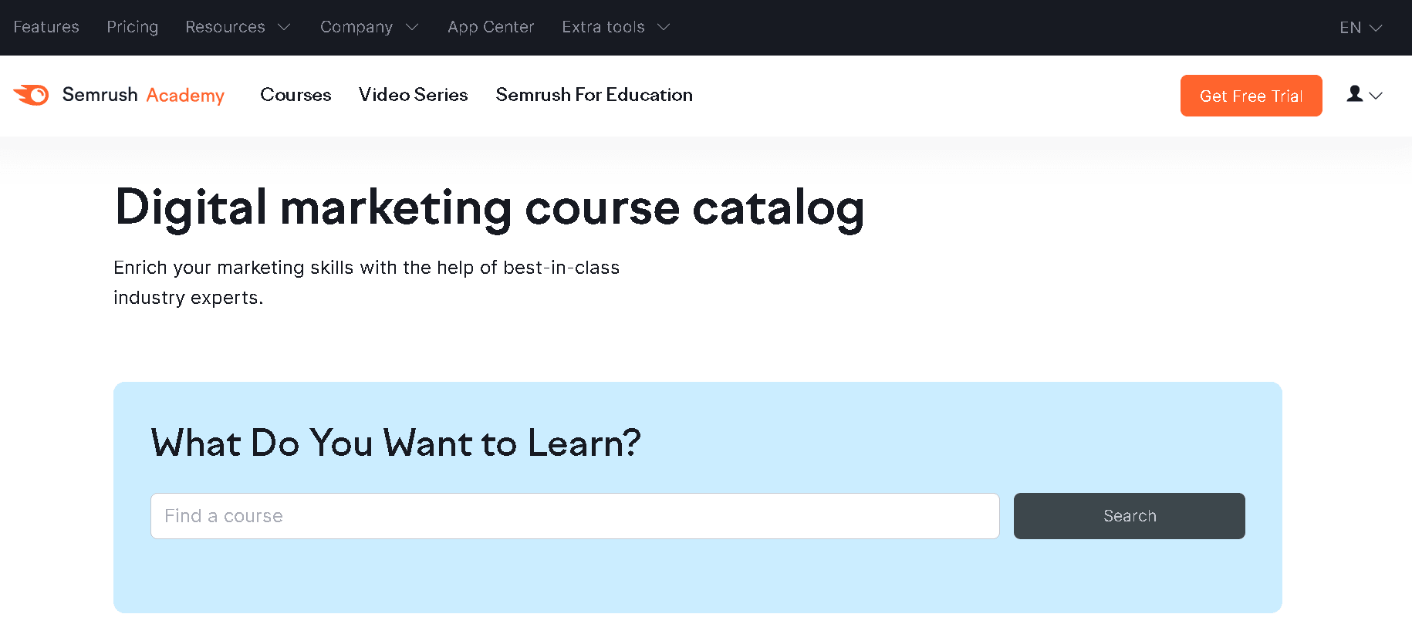This screenshot has width=1412, height=641.
Task: Go to the Pricing page
Action: [x=133, y=27]
